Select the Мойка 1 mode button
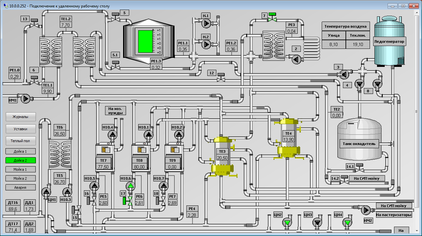The height and width of the screenshot is (236, 422). click(x=21, y=169)
